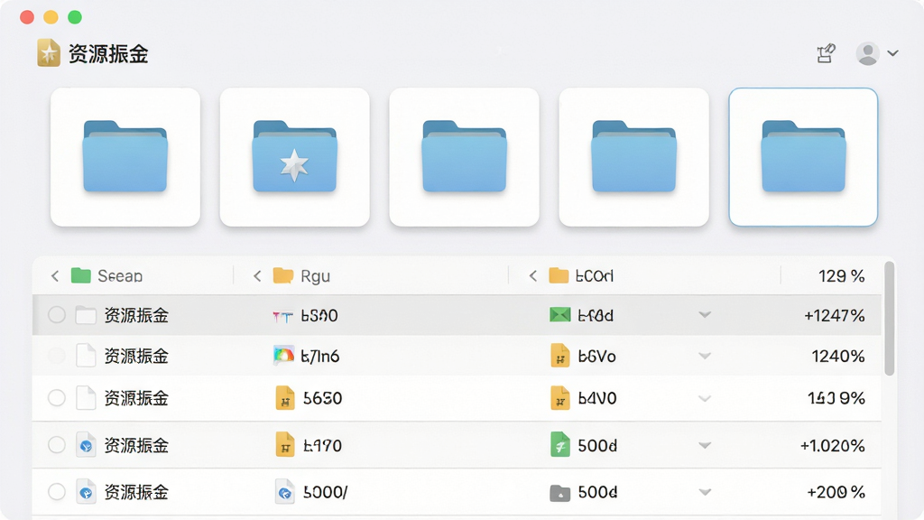Open the highlighted blue-bordered folder card

[803, 157]
